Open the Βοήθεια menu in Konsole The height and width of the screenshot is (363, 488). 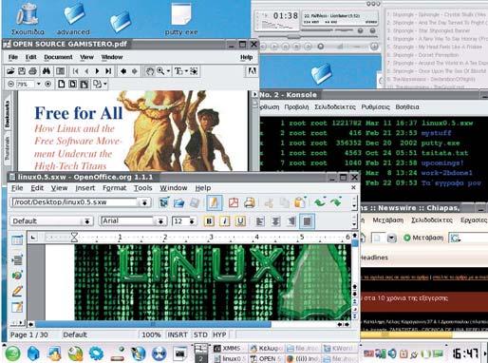407,107
